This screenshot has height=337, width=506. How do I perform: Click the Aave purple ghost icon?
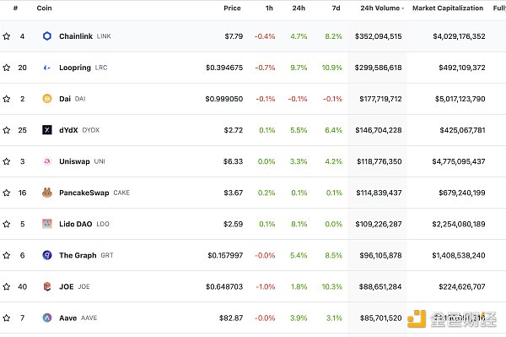(47, 318)
